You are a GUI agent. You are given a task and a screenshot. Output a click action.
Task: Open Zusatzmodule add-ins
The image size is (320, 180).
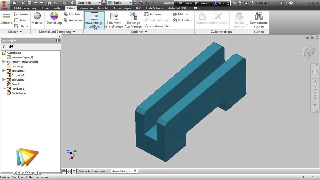pos(156,26)
